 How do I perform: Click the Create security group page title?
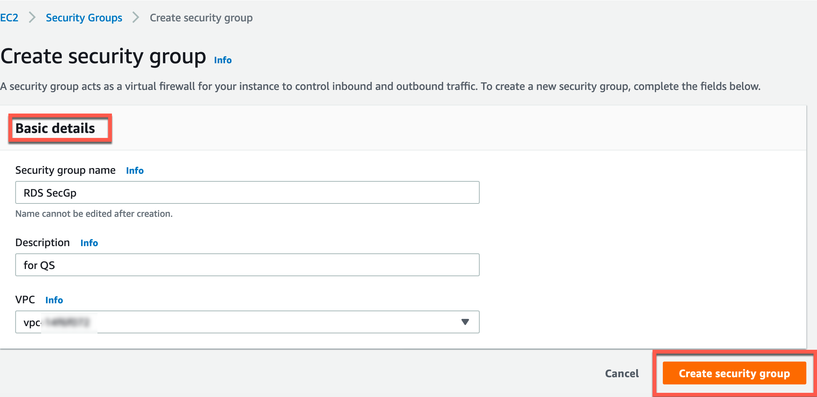pos(103,57)
